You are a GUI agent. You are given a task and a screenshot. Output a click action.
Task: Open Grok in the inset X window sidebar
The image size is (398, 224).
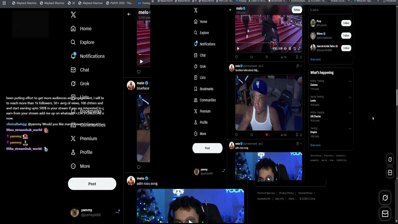[200, 66]
